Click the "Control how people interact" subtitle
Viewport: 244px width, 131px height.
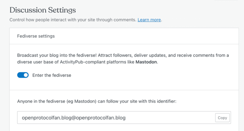(x=41, y=20)
